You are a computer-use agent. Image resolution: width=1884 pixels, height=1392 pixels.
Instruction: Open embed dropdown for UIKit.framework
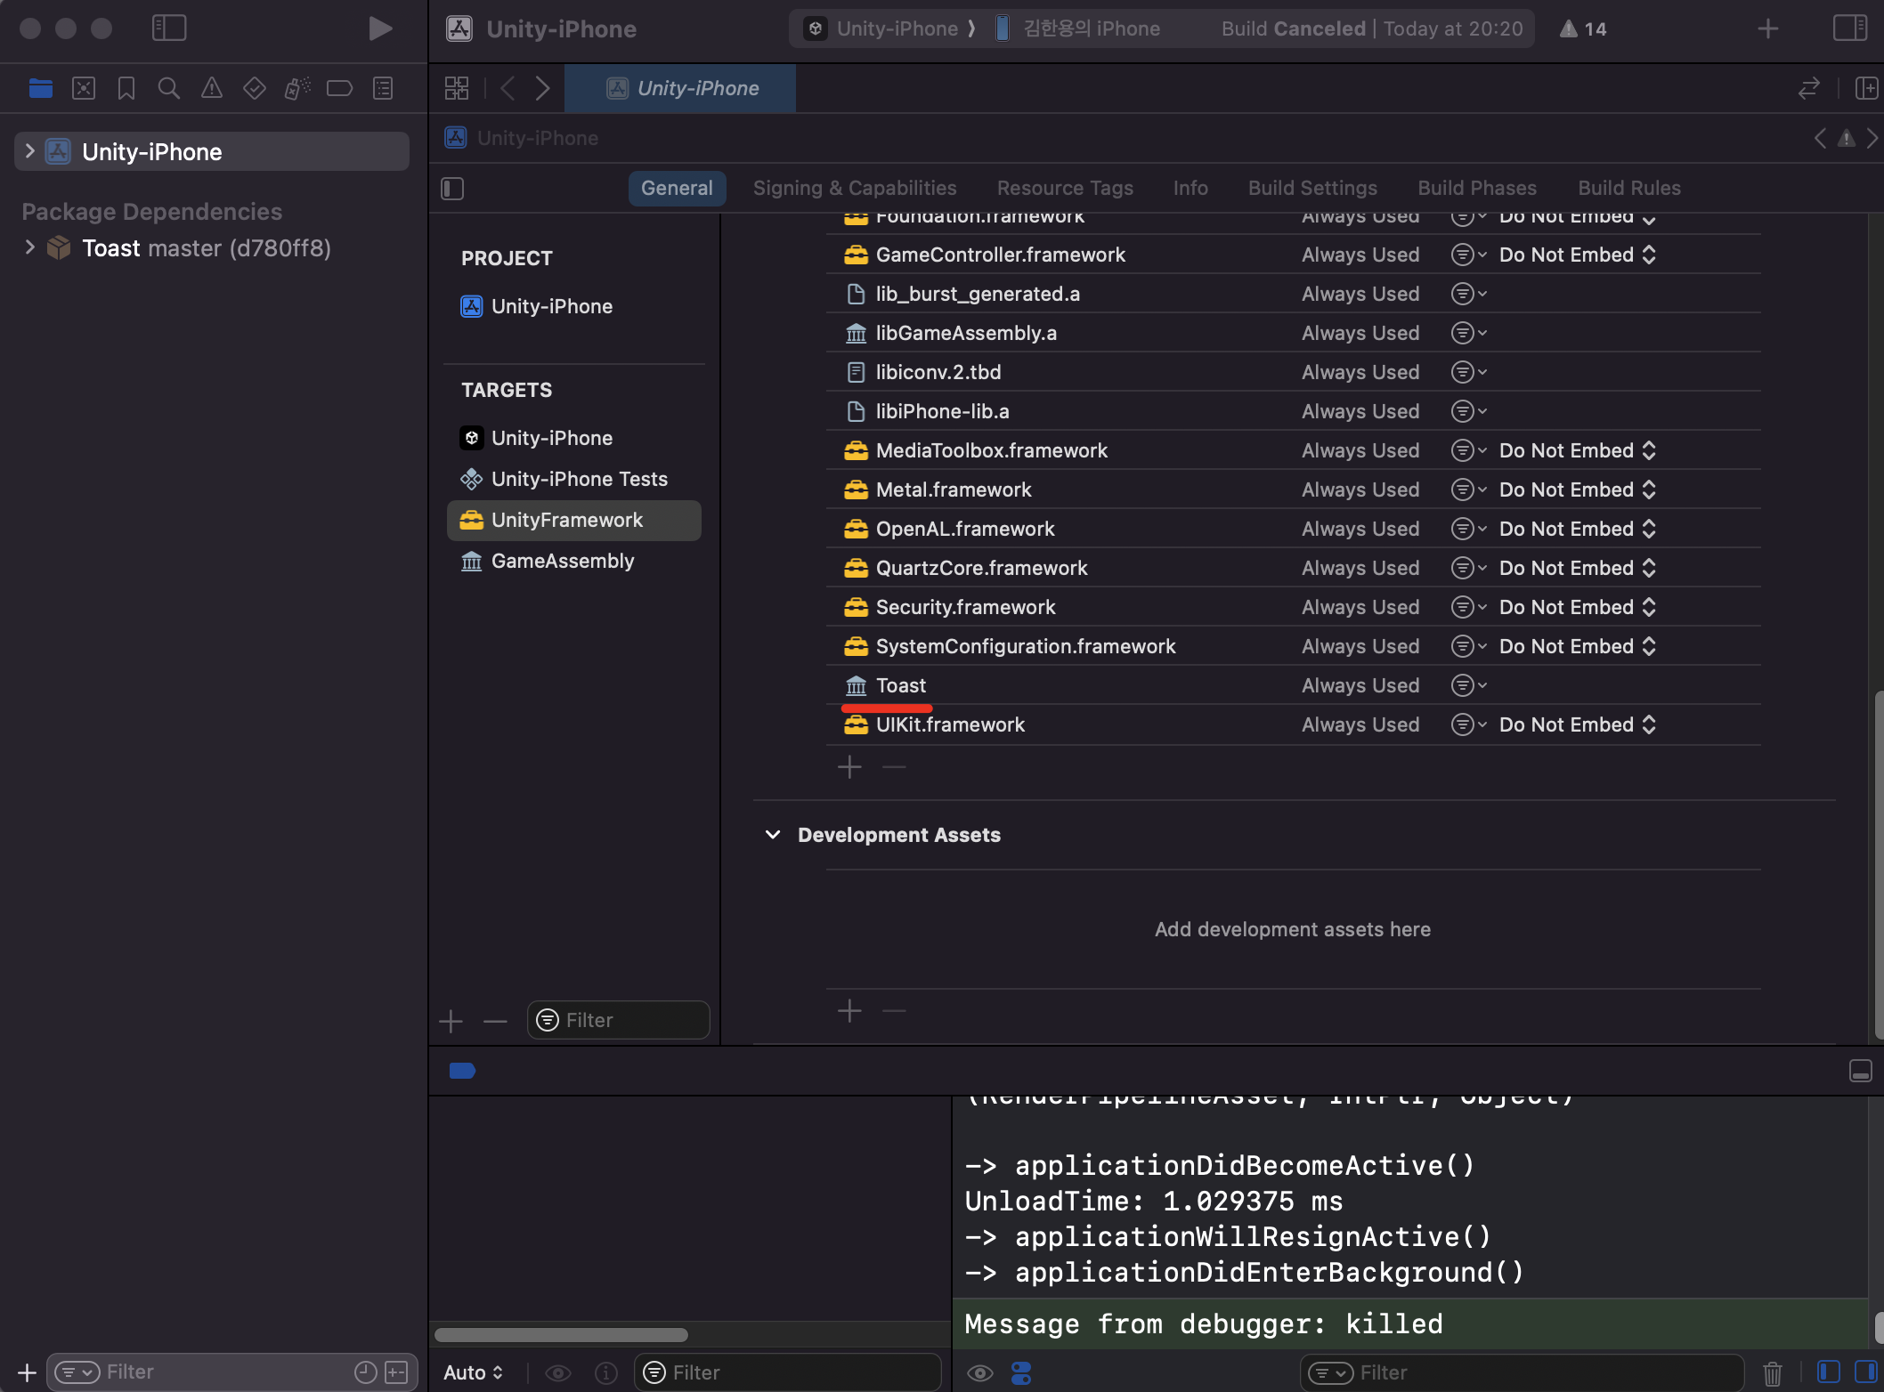tap(1578, 724)
